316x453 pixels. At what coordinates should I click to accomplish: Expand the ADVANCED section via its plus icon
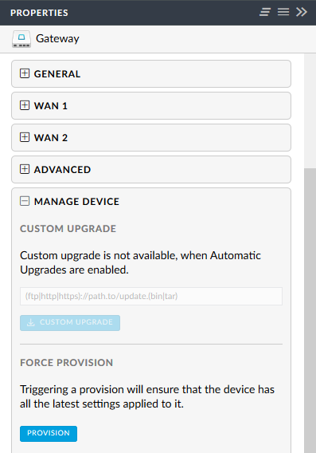coord(25,169)
